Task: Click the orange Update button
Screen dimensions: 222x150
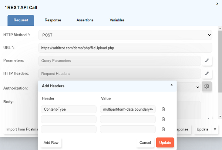Action: click(165, 143)
